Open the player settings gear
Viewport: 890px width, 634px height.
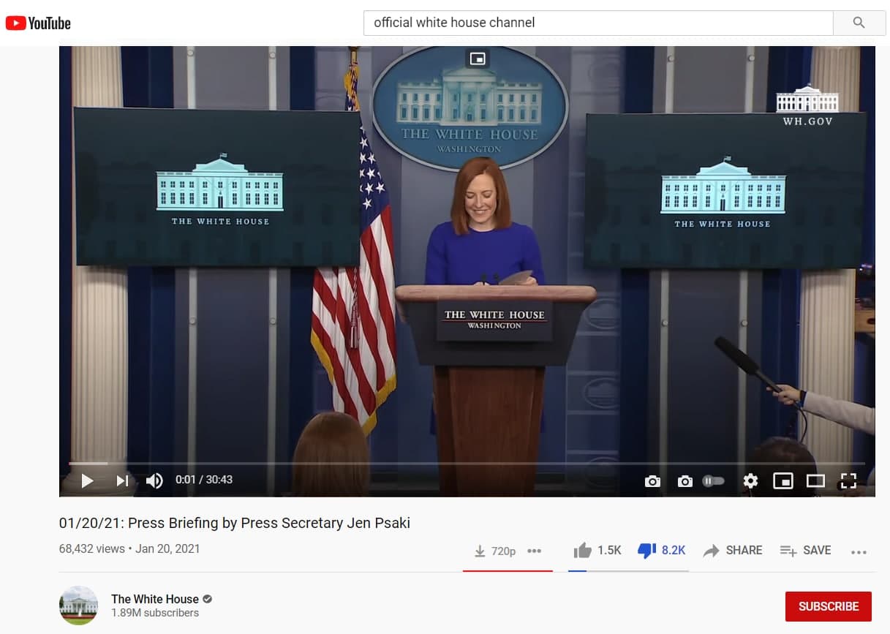750,480
